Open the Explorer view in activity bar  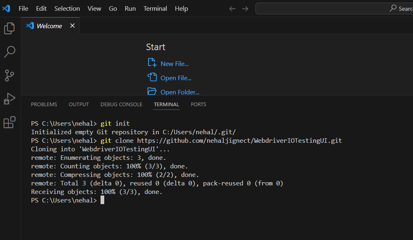[9, 28]
